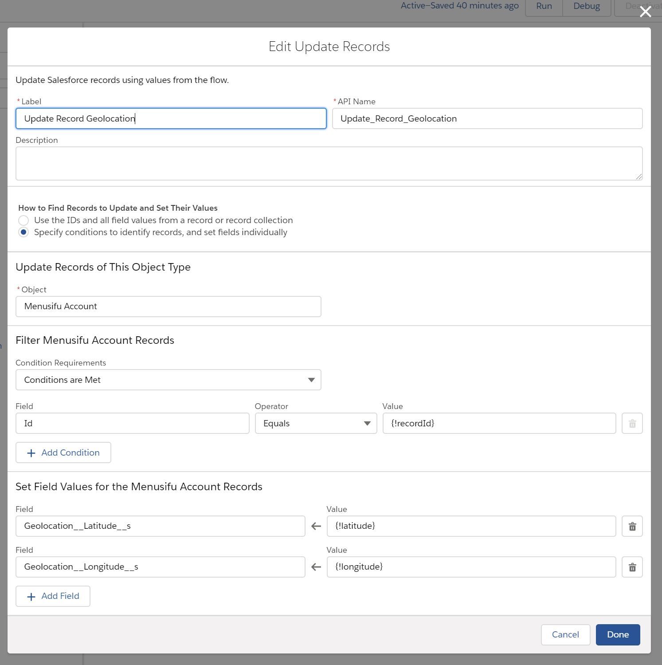Click the Cancel button
662x665 pixels.
pos(565,635)
